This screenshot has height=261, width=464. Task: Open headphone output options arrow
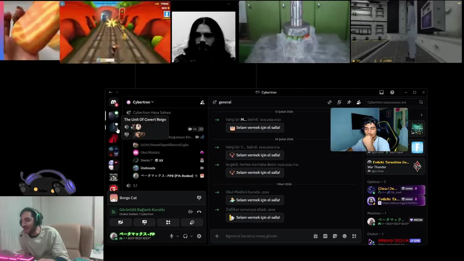pos(191,236)
